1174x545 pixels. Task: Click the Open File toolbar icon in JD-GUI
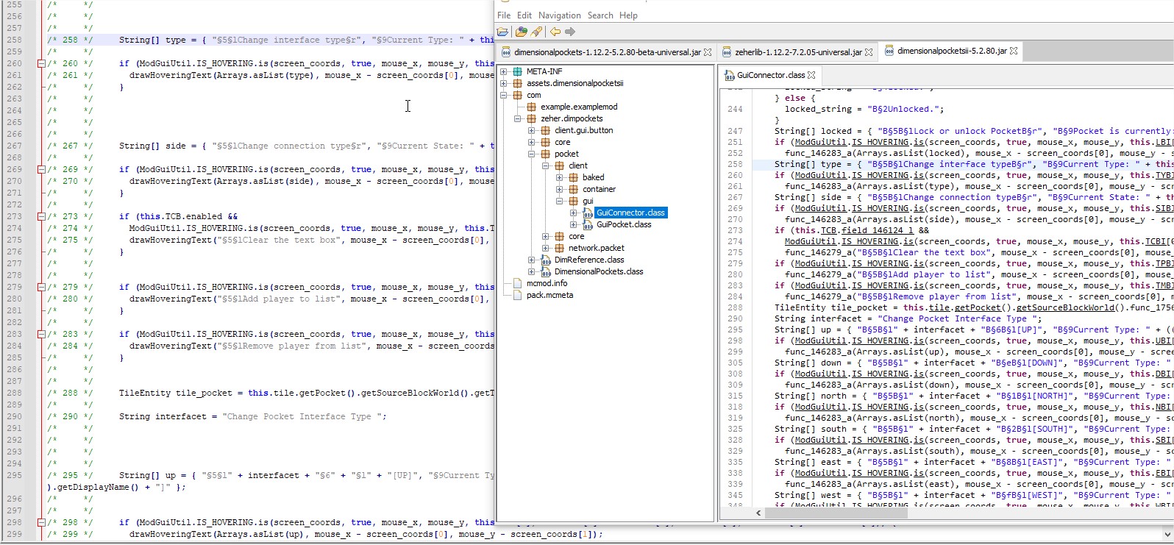pyautogui.click(x=503, y=32)
